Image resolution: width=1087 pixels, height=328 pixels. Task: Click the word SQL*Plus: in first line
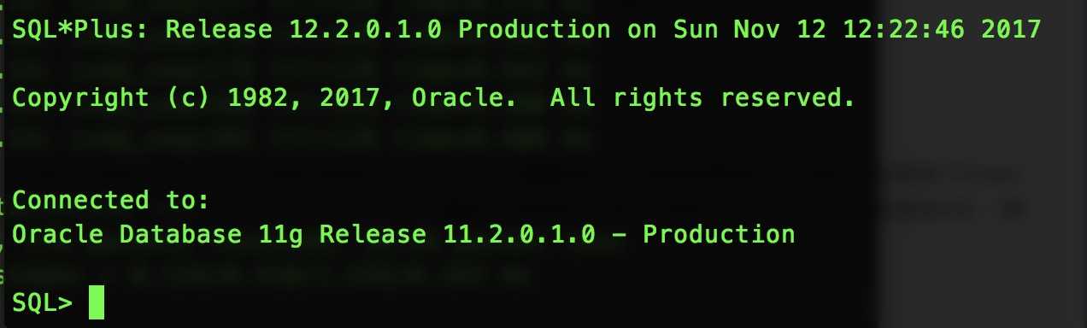coord(81,30)
